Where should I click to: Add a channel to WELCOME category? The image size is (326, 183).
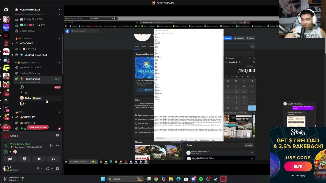(x=59, y=38)
